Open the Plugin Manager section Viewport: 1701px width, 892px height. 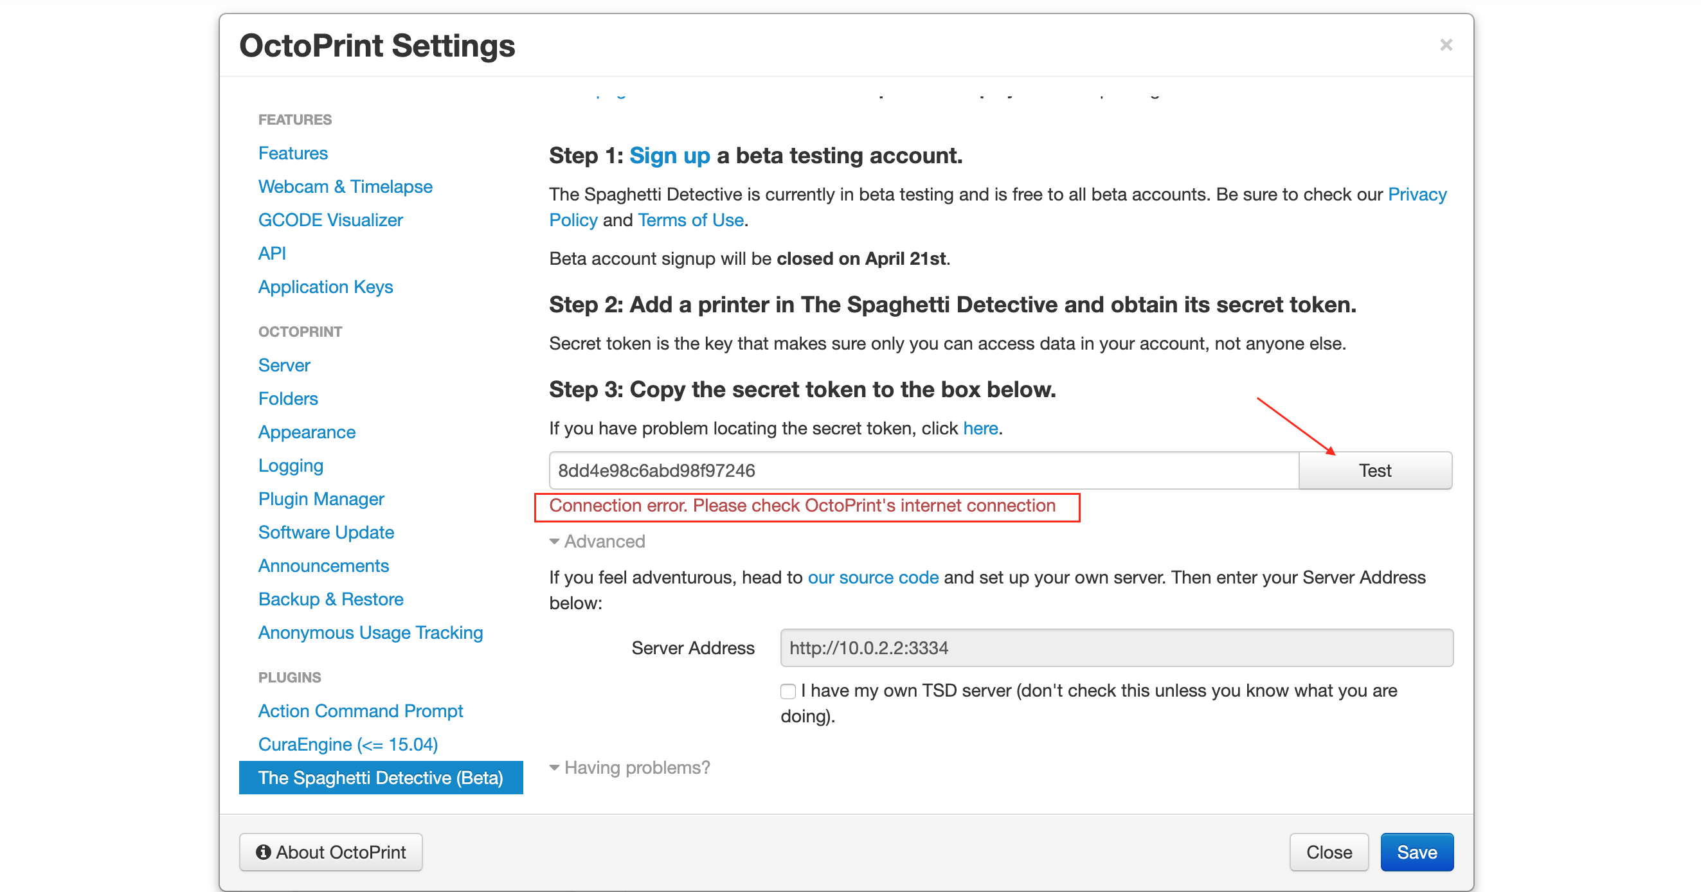(321, 499)
